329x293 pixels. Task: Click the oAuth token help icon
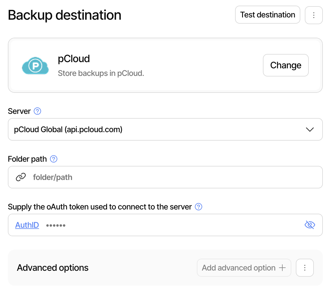tap(198, 207)
